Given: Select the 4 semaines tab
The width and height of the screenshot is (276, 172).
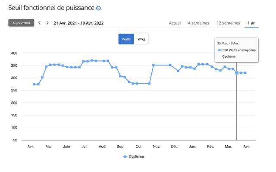Looking at the screenshot, I should pyautogui.click(x=198, y=23).
